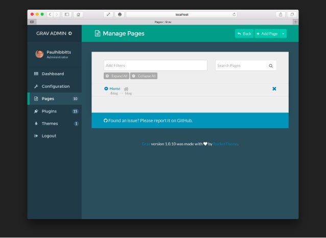Viewport: 326px width, 238px height.
Task: Select the Pages | Grav tab
Action: point(163,22)
